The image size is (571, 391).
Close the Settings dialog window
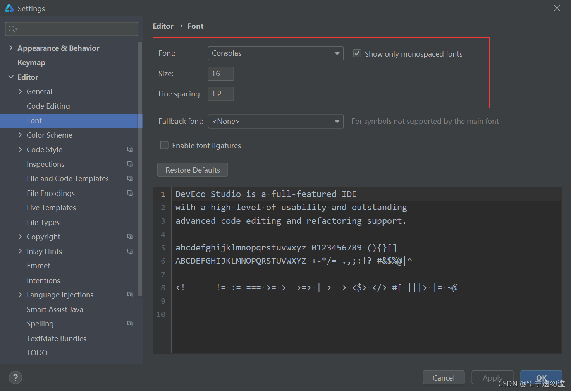point(557,8)
